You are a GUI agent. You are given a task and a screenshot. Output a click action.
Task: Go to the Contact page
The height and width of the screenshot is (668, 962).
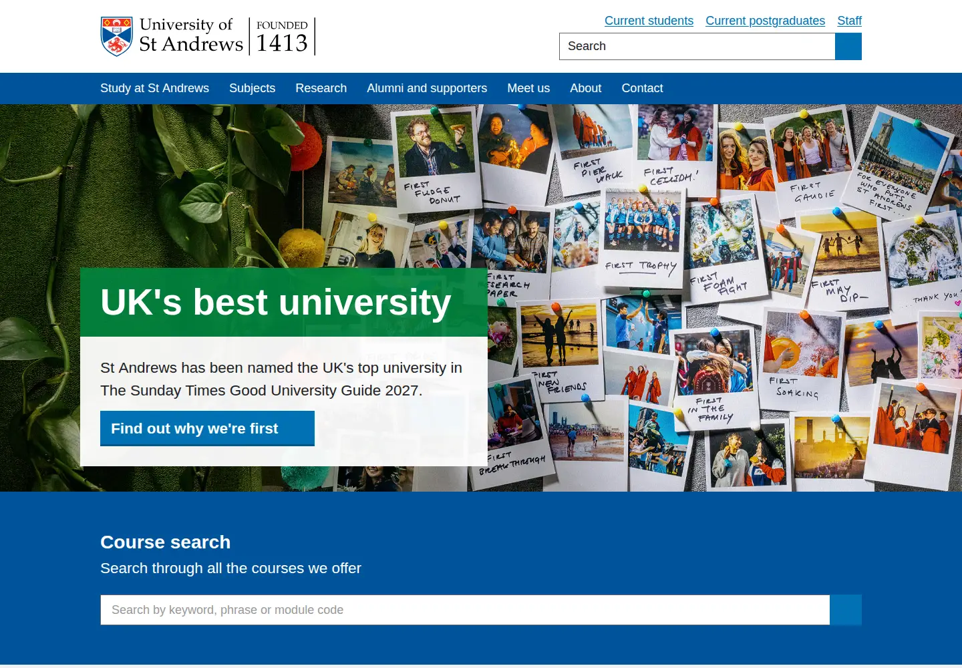[x=642, y=88]
